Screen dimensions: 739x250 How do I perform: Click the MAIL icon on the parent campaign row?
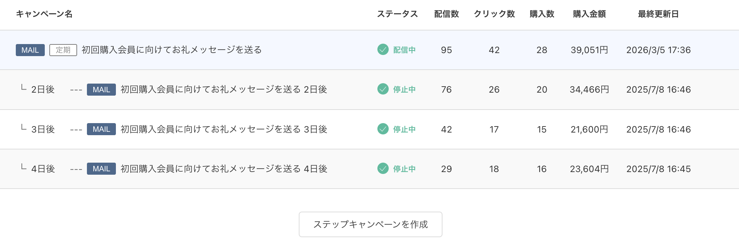30,49
